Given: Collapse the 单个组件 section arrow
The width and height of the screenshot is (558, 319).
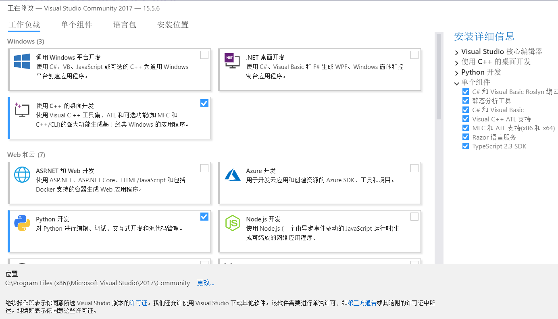Looking at the screenshot, I should click(456, 83).
